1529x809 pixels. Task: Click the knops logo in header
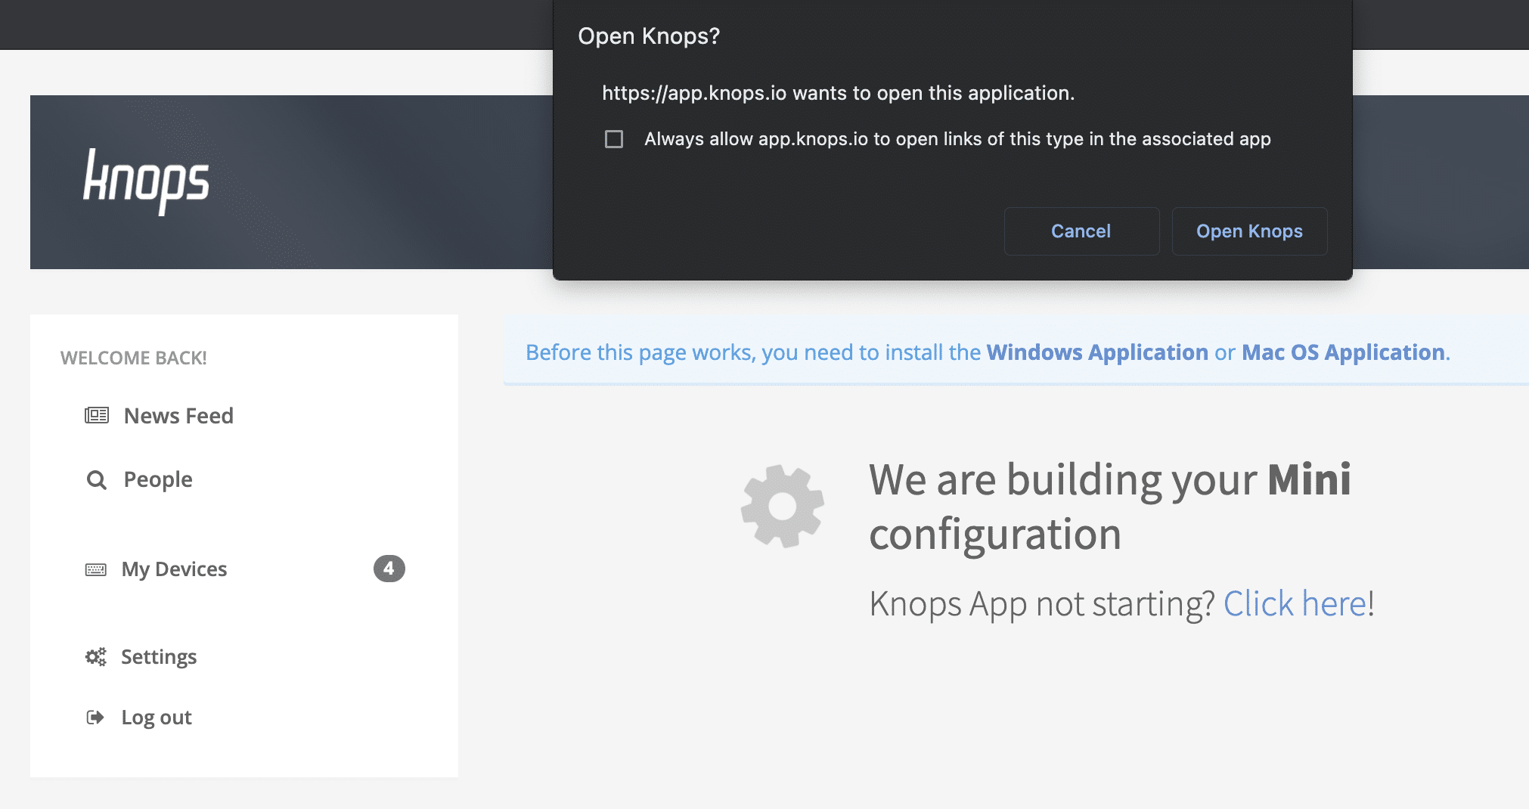point(146,181)
